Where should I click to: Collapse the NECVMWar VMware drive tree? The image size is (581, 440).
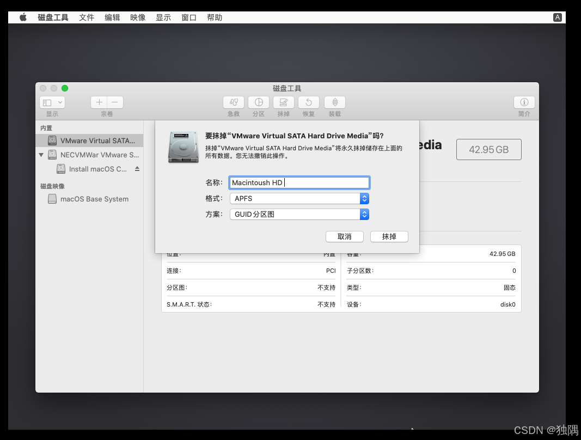point(41,155)
